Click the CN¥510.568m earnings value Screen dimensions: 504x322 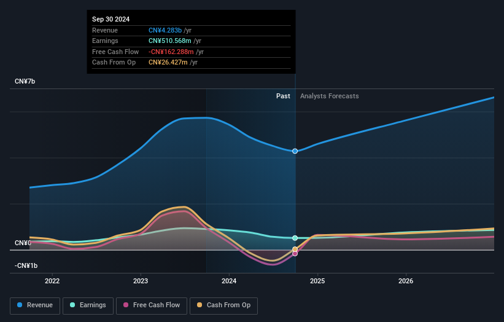point(169,41)
